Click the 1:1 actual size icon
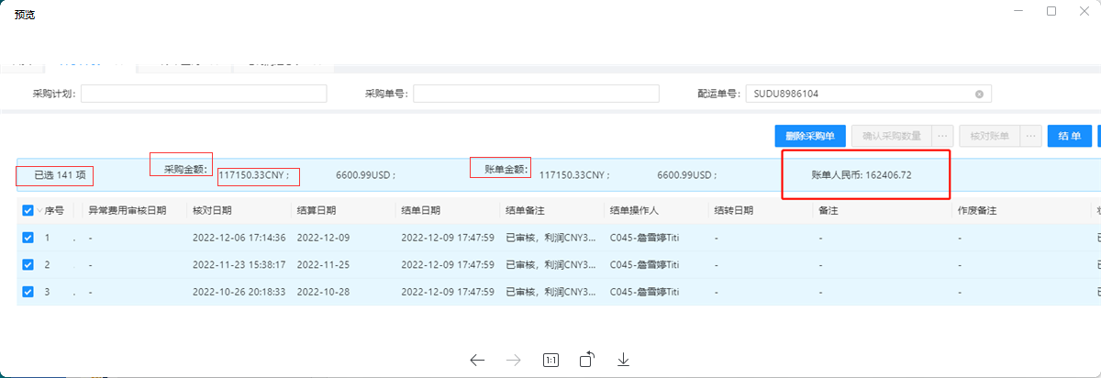Screen dimensions: 1101x378 tap(550, 361)
